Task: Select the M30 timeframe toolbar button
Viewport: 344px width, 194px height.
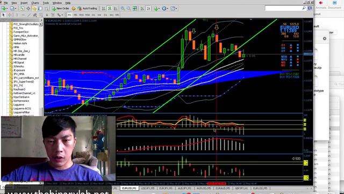Action: click(x=88, y=15)
